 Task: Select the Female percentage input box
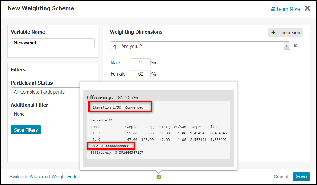point(141,74)
